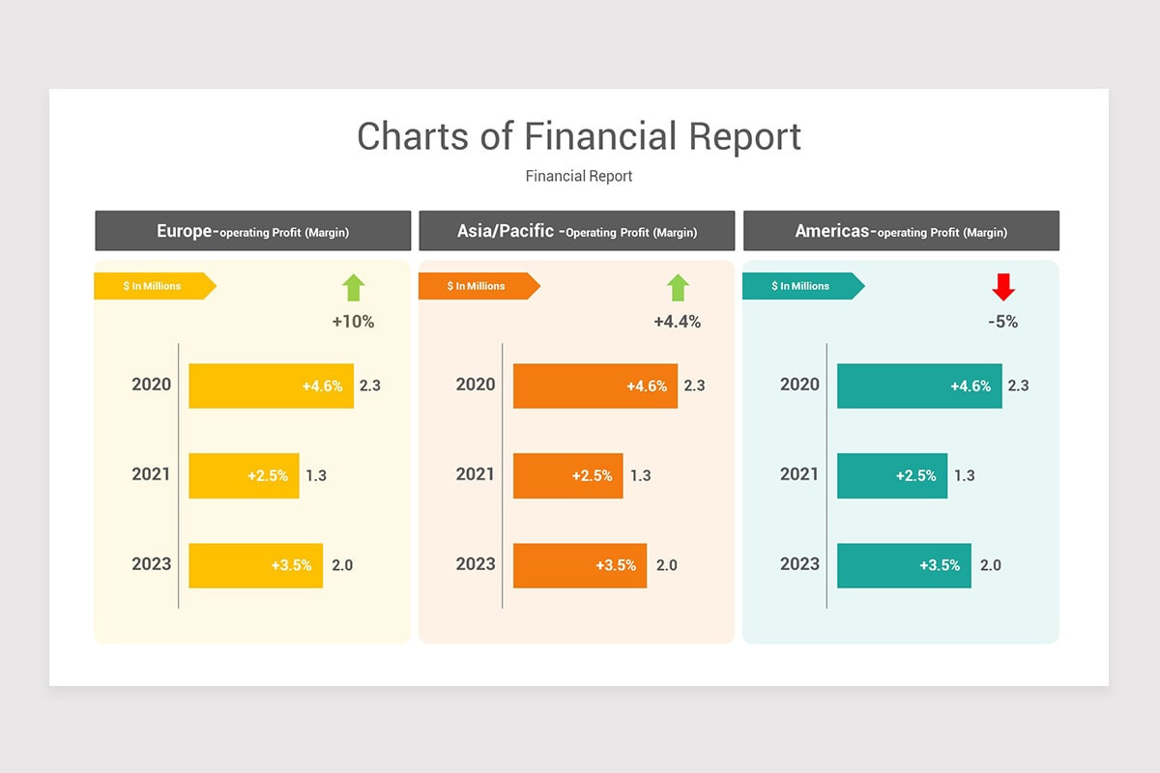This screenshot has height=773, width=1160.
Task: Click Asia/Pacific's orange 2023 bar
Action: click(x=580, y=565)
